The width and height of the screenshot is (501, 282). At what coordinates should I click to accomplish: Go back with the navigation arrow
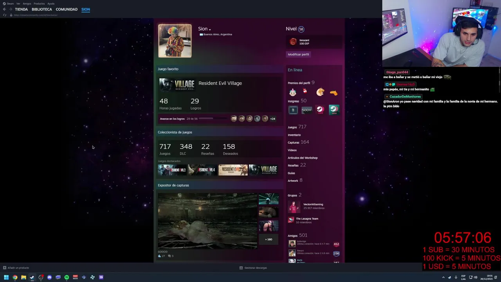point(4,9)
